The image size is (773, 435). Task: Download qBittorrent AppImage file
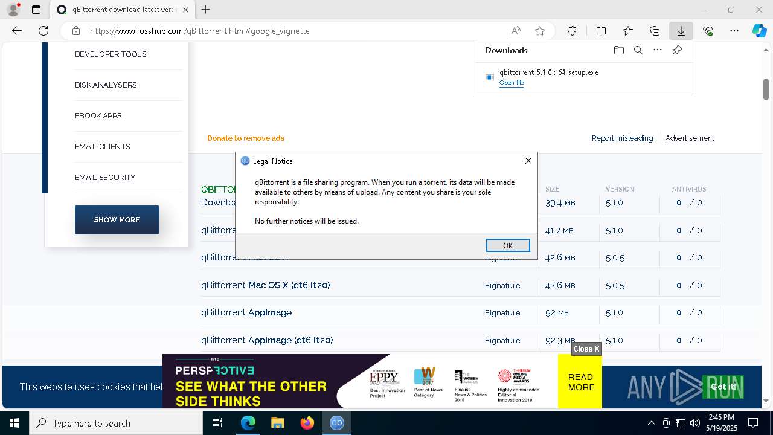tap(246, 312)
